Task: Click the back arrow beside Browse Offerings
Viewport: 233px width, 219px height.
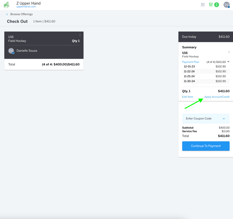Action: point(7,14)
